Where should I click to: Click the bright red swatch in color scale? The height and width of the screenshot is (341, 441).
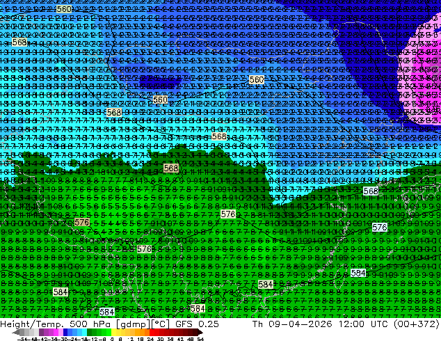point(152,333)
